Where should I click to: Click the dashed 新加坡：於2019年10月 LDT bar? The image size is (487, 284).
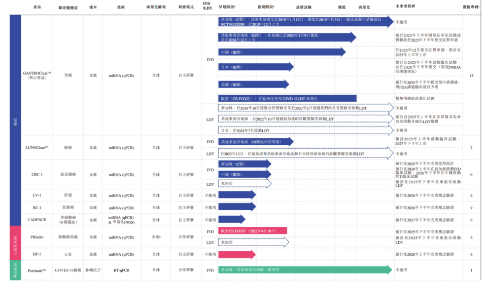[x=306, y=108]
